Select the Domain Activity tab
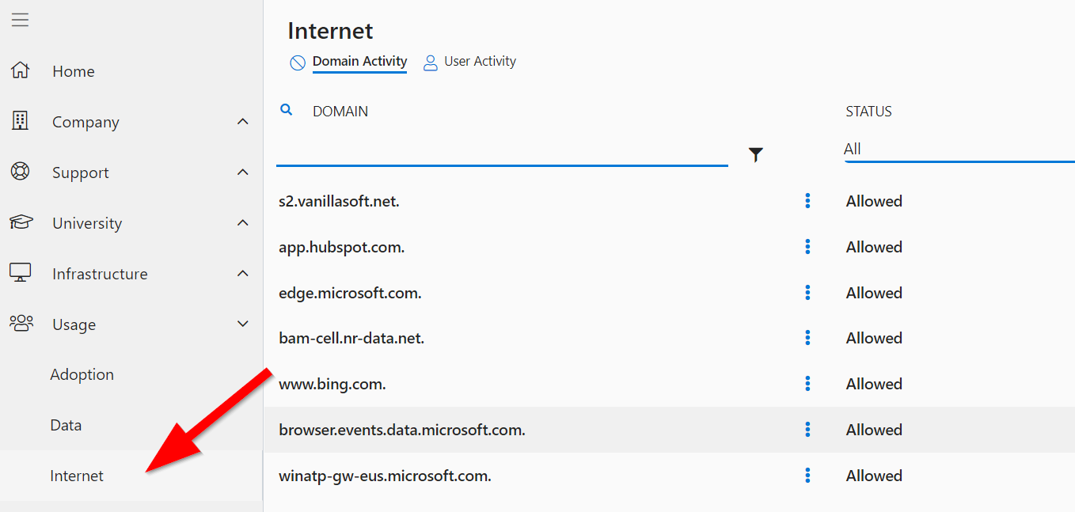This screenshot has width=1075, height=512. pos(359,61)
